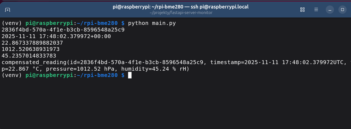Maximize the terminal window
Viewport: 351px width, 129px height.
[x=343, y=10]
